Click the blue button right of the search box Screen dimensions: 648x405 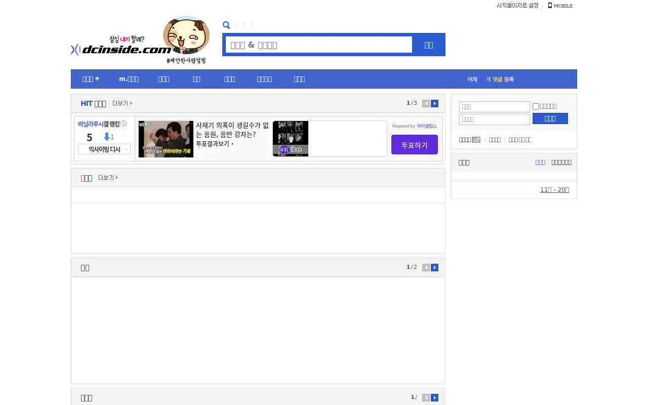[429, 45]
